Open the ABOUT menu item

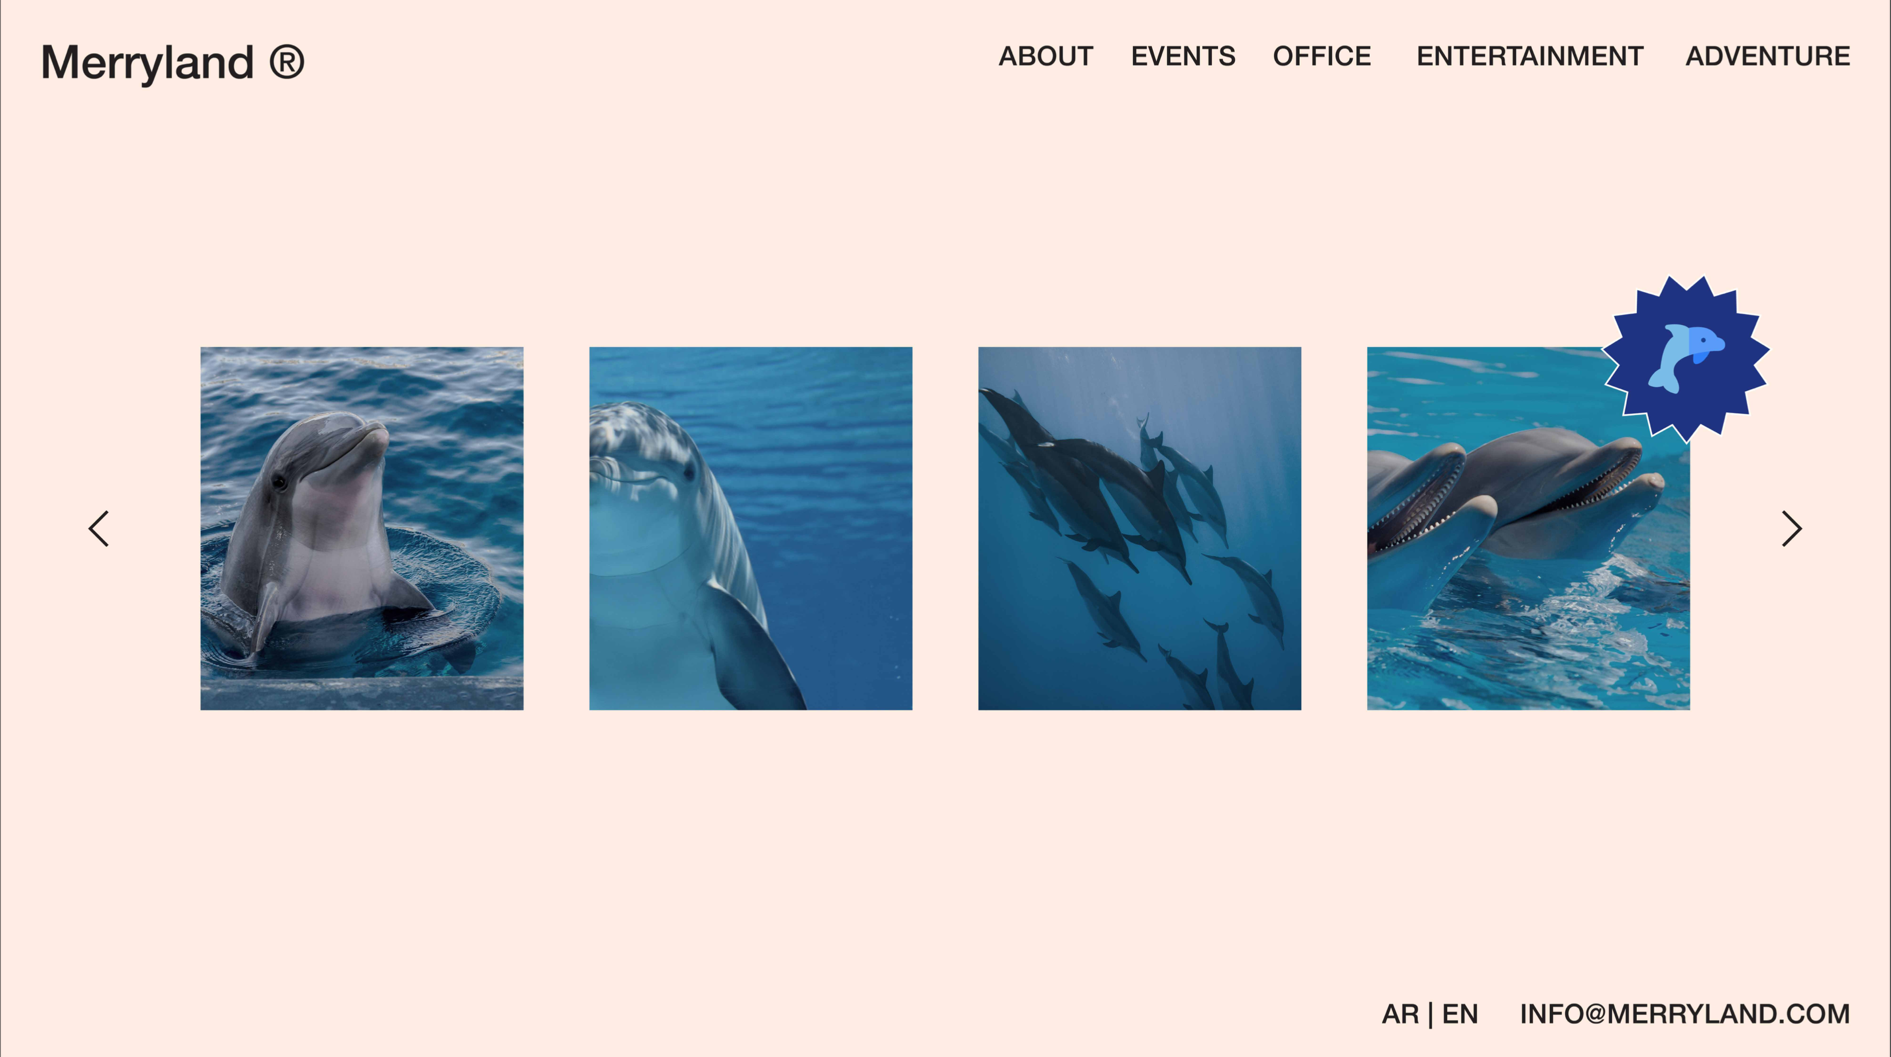tap(1045, 57)
